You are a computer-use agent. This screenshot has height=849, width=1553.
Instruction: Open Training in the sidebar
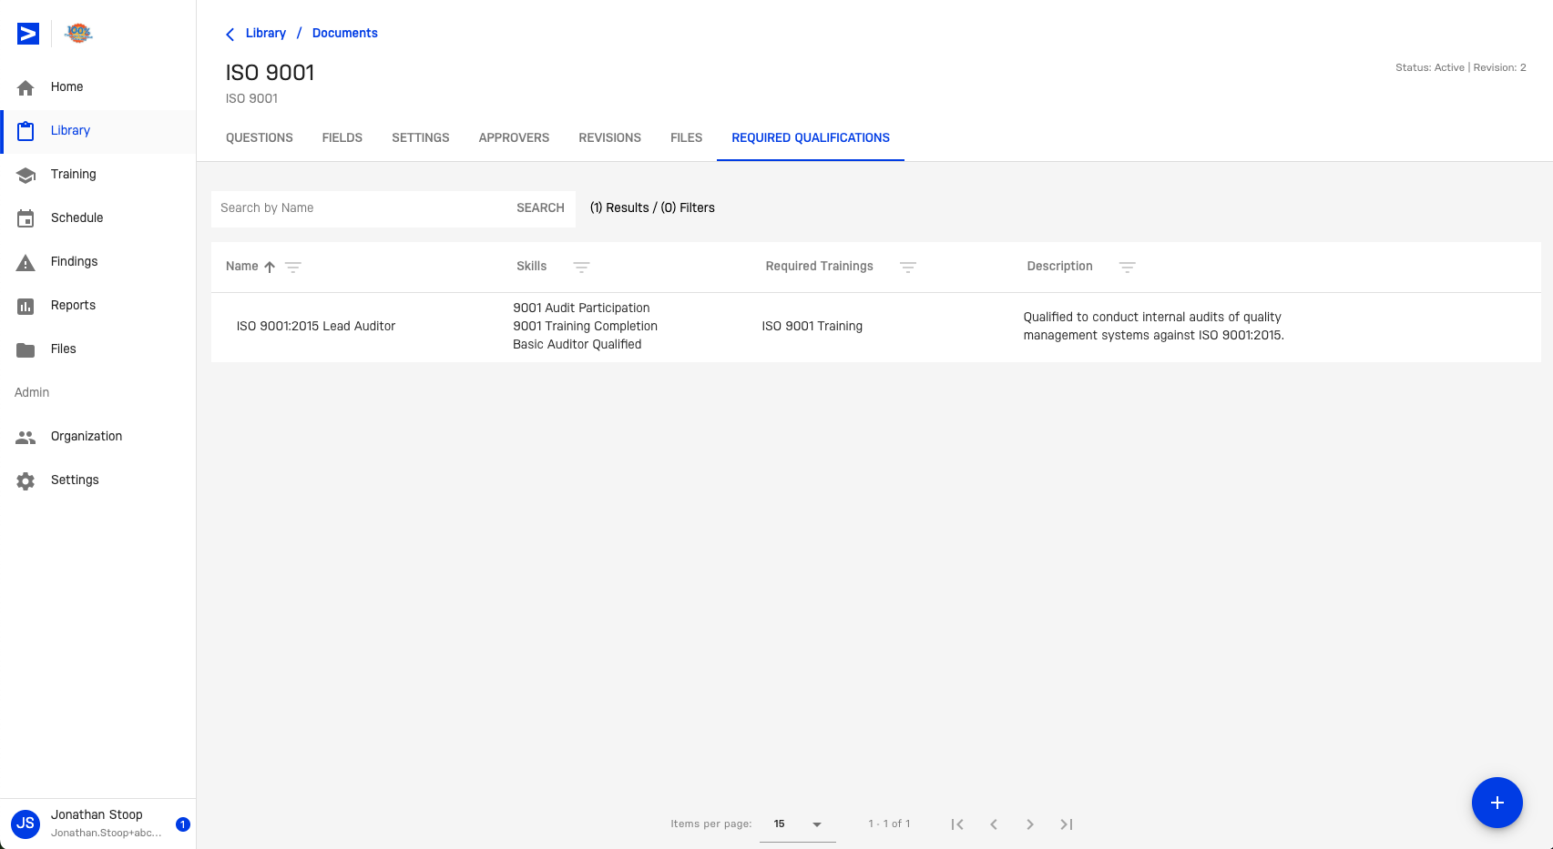coord(98,175)
